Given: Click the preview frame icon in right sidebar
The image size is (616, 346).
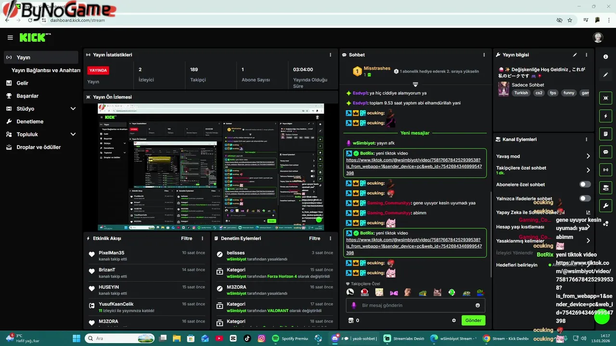Looking at the screenshot, I should point(606,98).
